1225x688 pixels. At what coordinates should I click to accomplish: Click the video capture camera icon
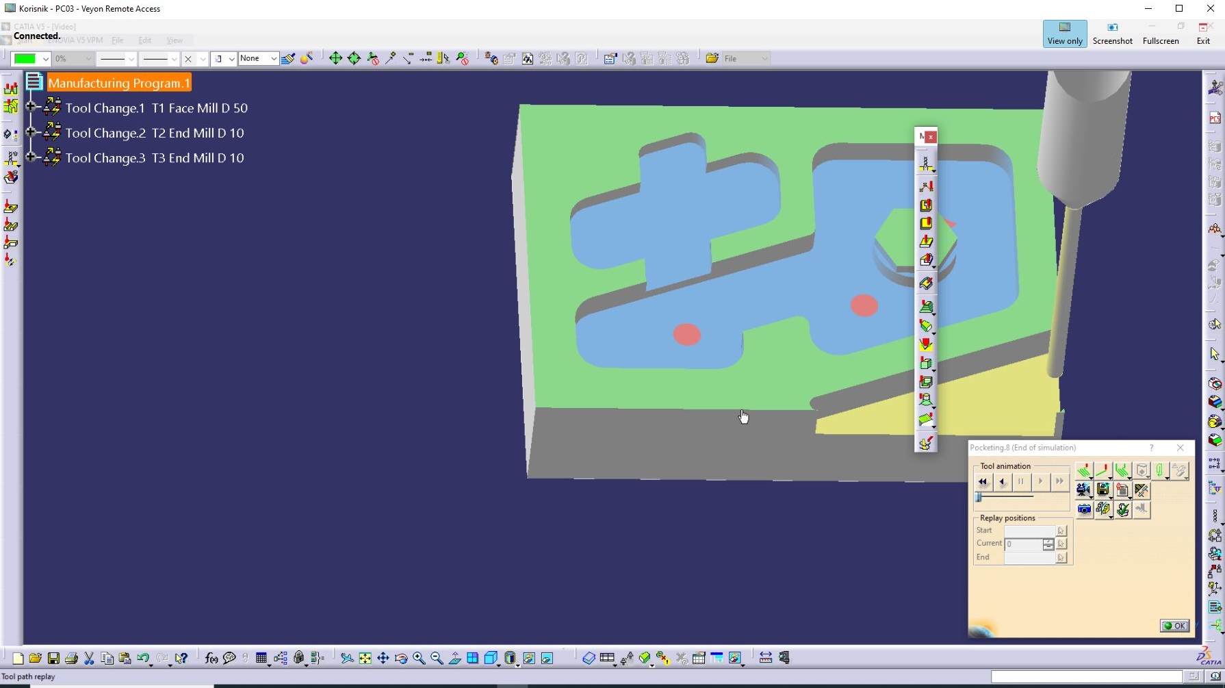point(1083,490)
